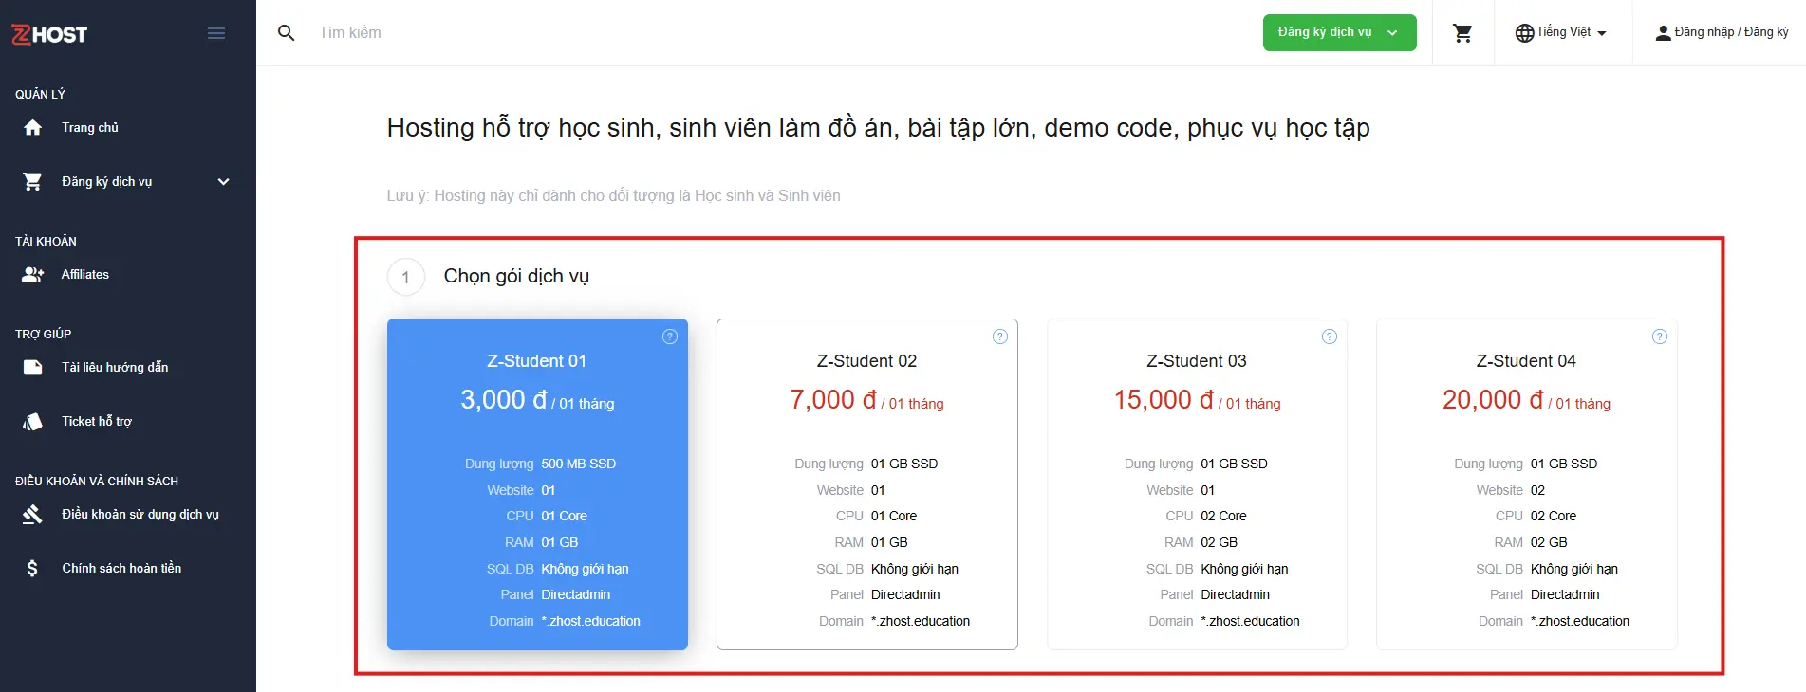Image resolution: width=1806 pixels, height=692 pixels.
Task: Open Tài liệu hướng dẫn page
Action: pos(115,367)
